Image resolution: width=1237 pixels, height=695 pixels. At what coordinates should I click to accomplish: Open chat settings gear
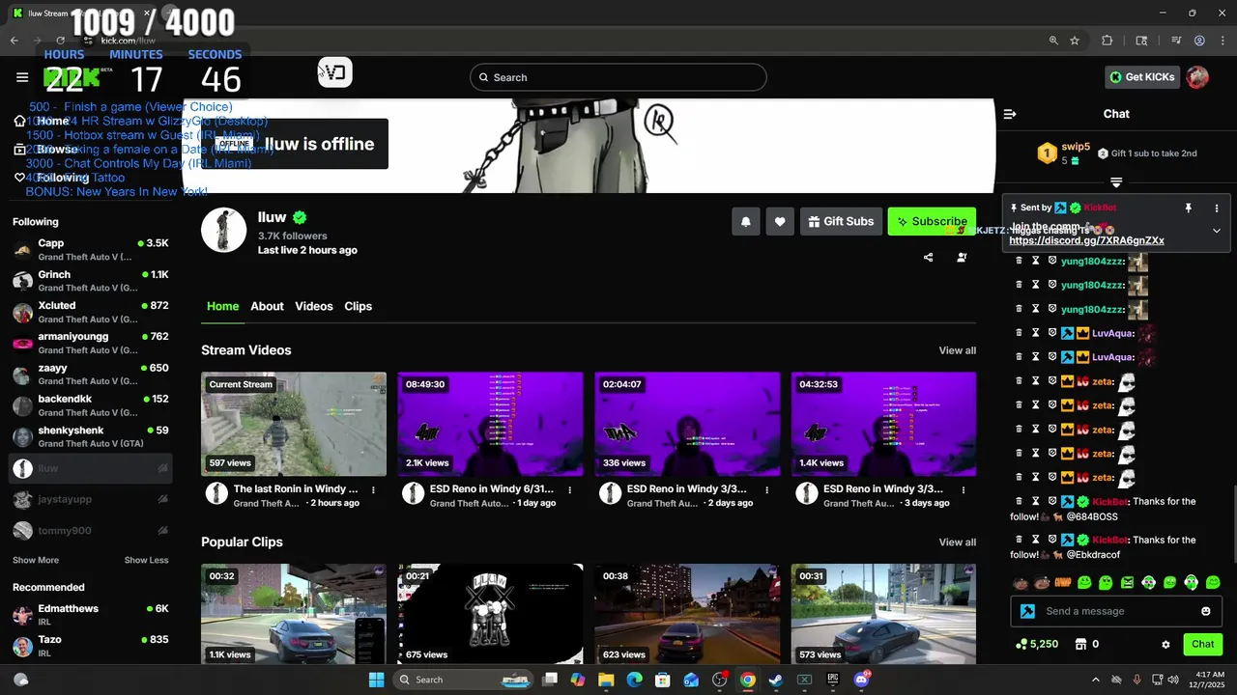[1165, 644]
